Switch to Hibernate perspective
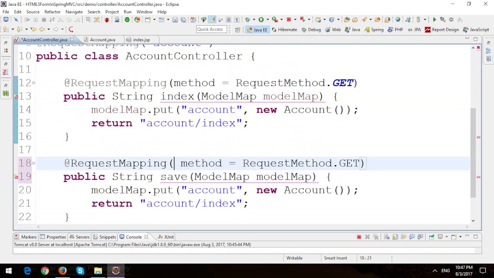The image size is (494, 278). point(284,29)
